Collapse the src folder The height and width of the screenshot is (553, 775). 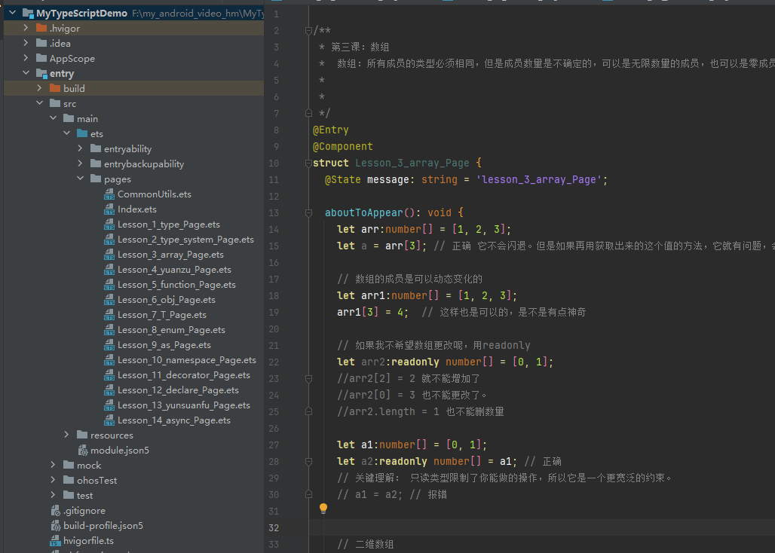(39, 103)
